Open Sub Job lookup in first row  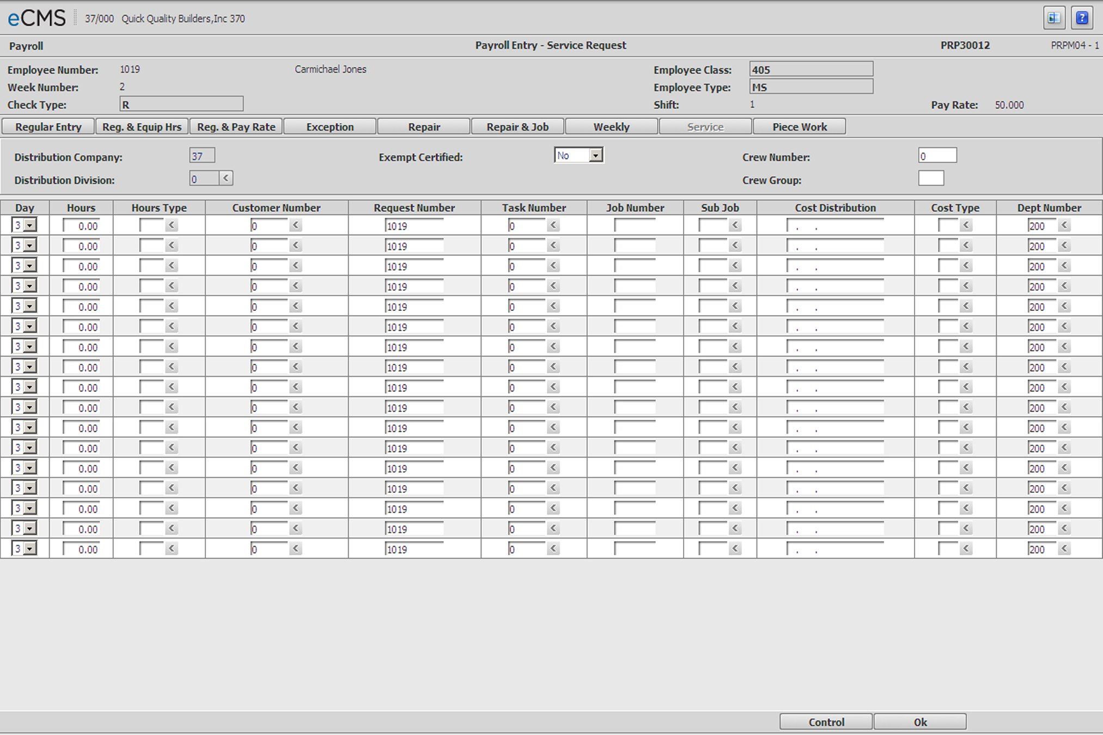click(735, 225)
